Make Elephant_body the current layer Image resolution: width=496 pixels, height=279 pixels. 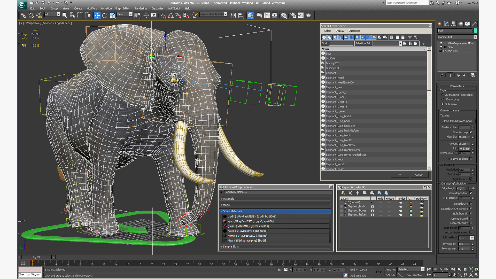tap(373, 207)
